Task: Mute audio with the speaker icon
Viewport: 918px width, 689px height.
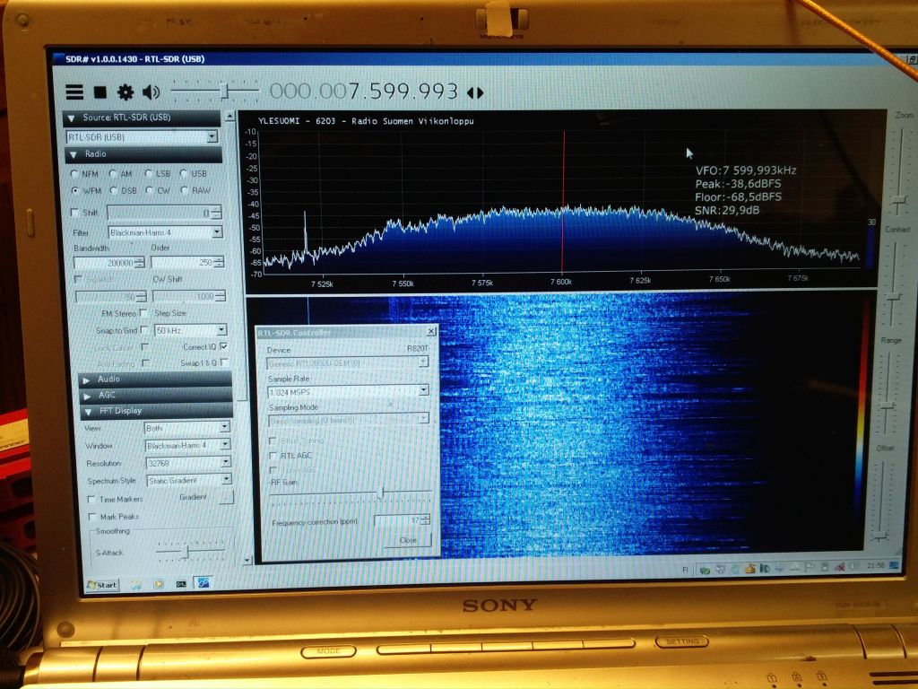Action: [x=151, y=92]
